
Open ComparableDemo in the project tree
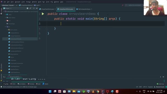[x=16, y=51]
